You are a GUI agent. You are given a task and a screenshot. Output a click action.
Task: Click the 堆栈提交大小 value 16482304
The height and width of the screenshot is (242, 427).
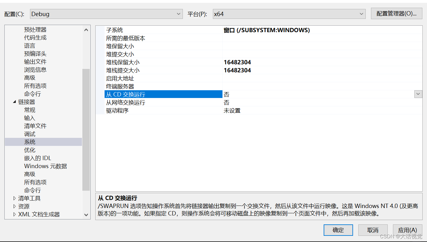click(x=237, y=70)
